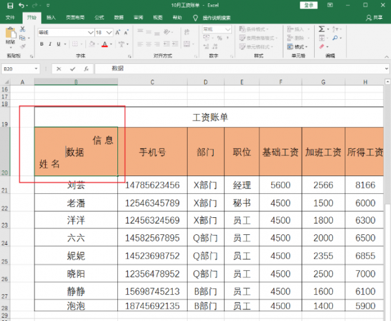Click the Paste clipboard icon
Viewport: 391px width, 321px height.
click(x=10, y=34)
